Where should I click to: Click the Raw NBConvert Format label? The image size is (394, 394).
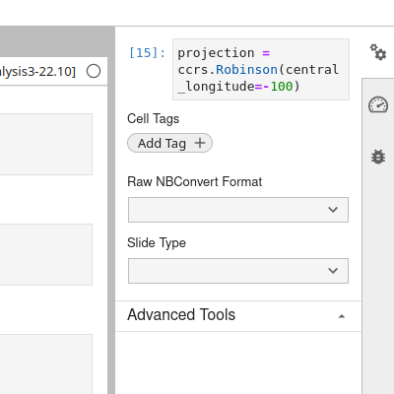pyautogui.click(x=195, y=181)
